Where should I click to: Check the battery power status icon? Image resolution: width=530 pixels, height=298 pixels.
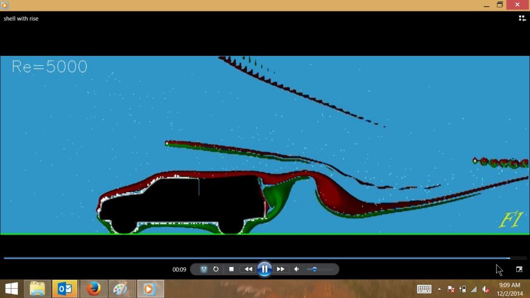click(463, 289)
